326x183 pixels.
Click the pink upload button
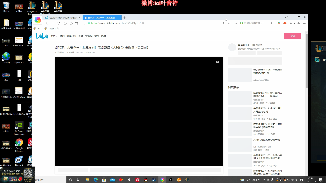click(293, 36)
